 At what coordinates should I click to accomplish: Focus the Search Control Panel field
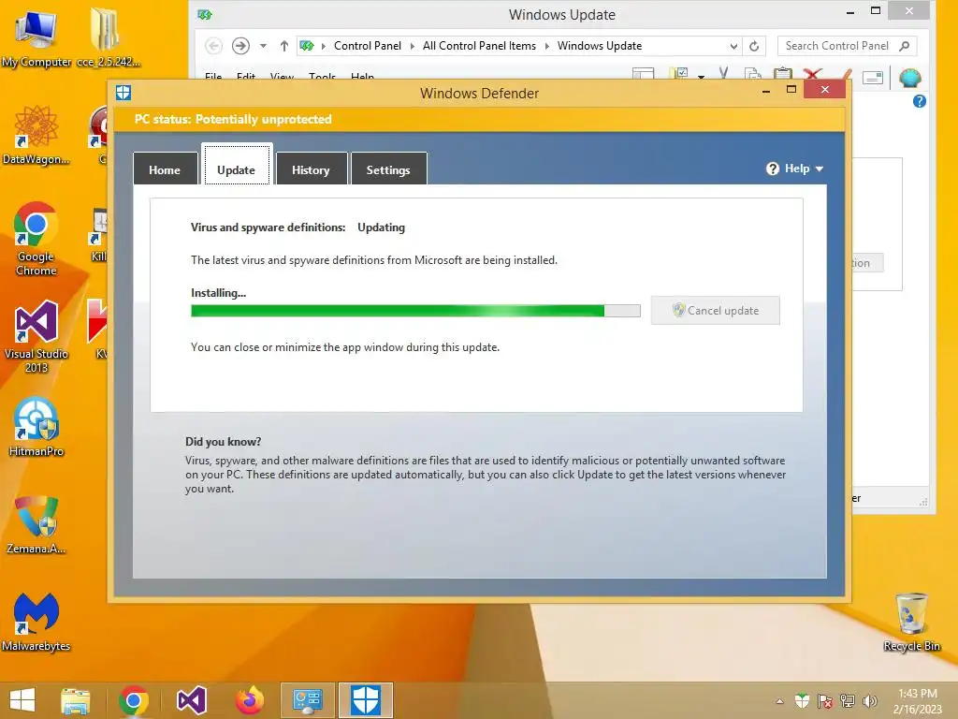click(847, 46)
